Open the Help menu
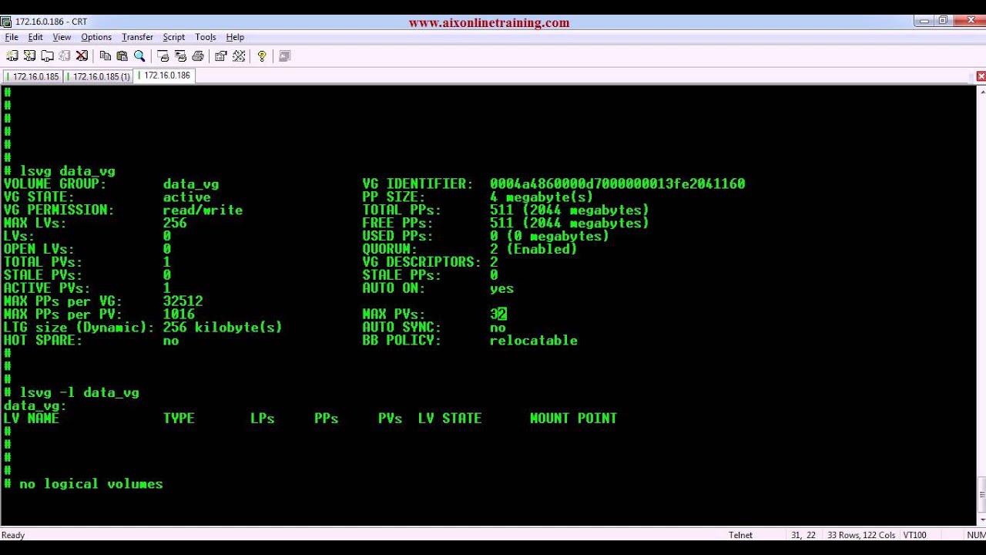 coord(235,37)
